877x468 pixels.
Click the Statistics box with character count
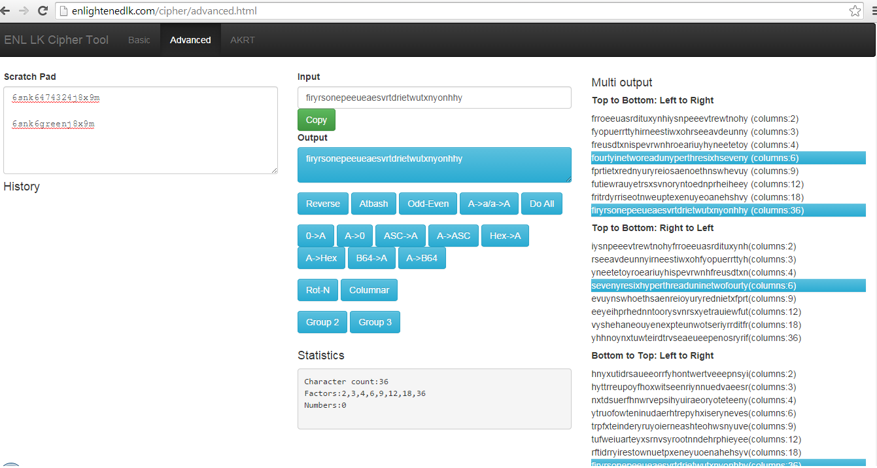tap(434, 399)
